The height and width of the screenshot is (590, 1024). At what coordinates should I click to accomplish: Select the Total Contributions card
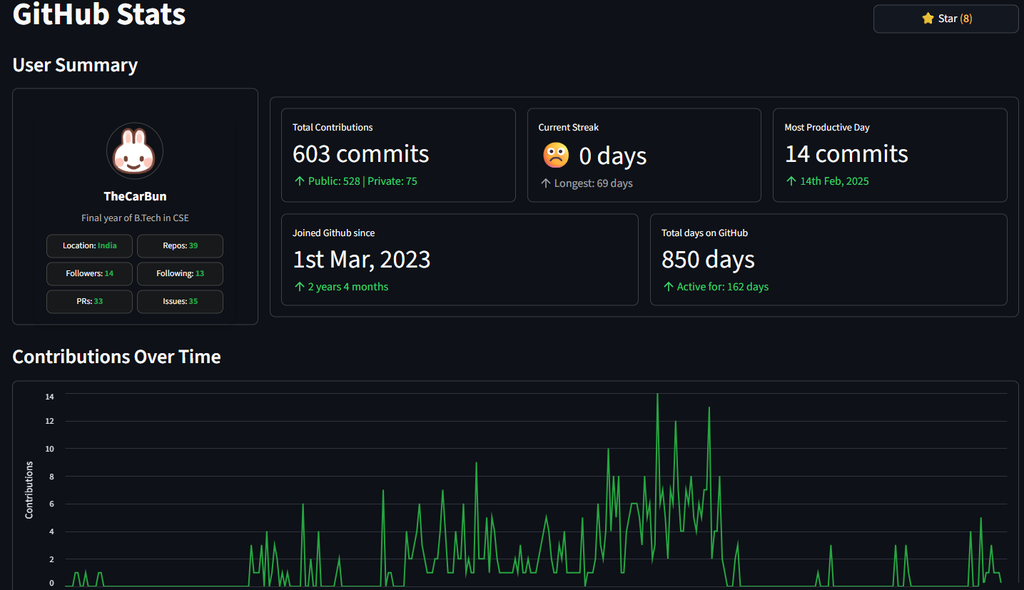[398, 155]
